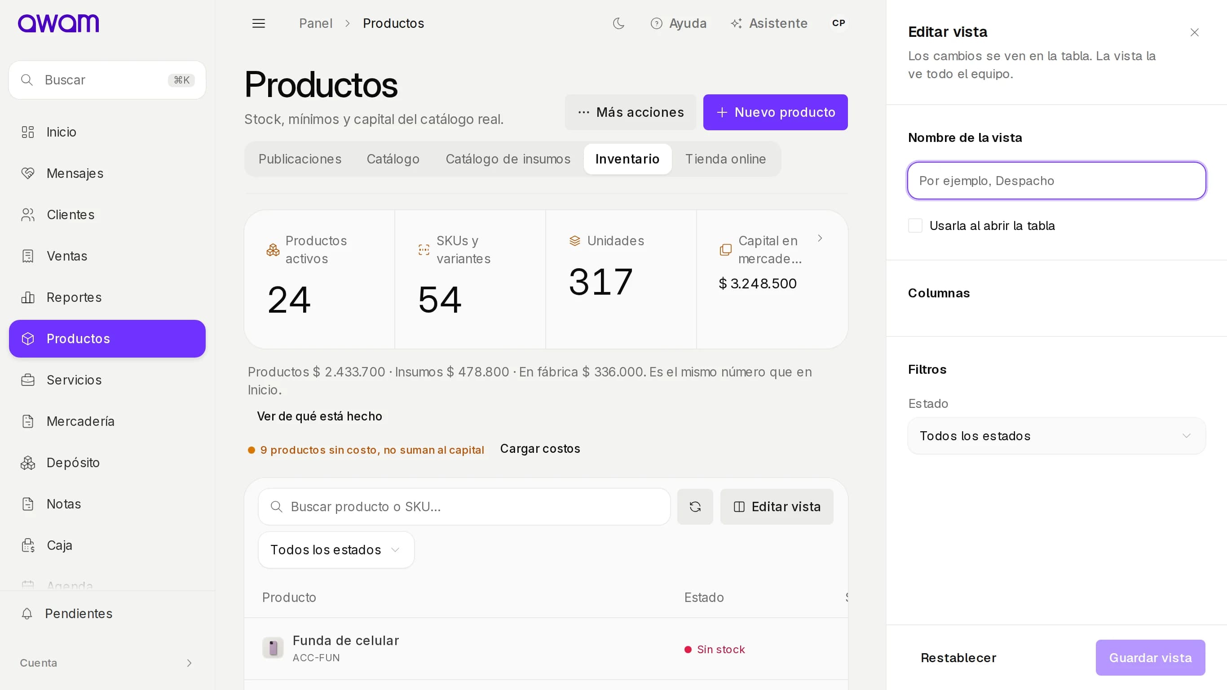Viewport: 1227px width, 690px height.
Task: Enable Usarla al abrir la tabla checkbox
Action: 915,226
